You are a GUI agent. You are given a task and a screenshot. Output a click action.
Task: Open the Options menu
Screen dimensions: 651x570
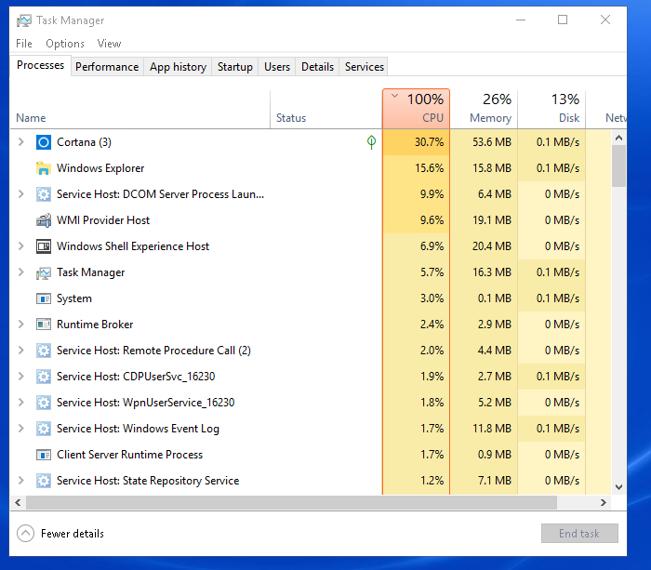click(x=65, y=44)
